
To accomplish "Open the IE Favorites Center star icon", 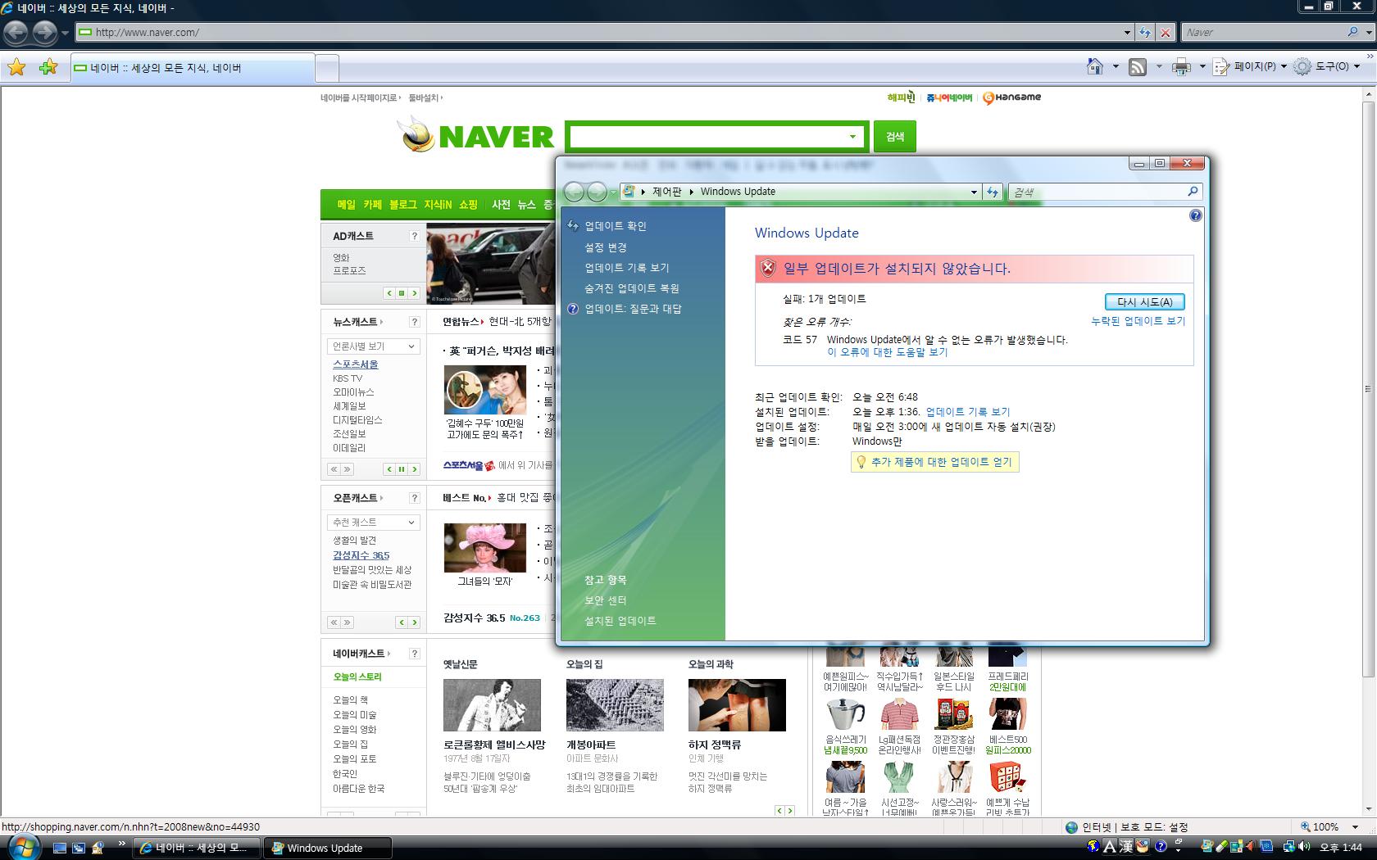I will (16, 67).
